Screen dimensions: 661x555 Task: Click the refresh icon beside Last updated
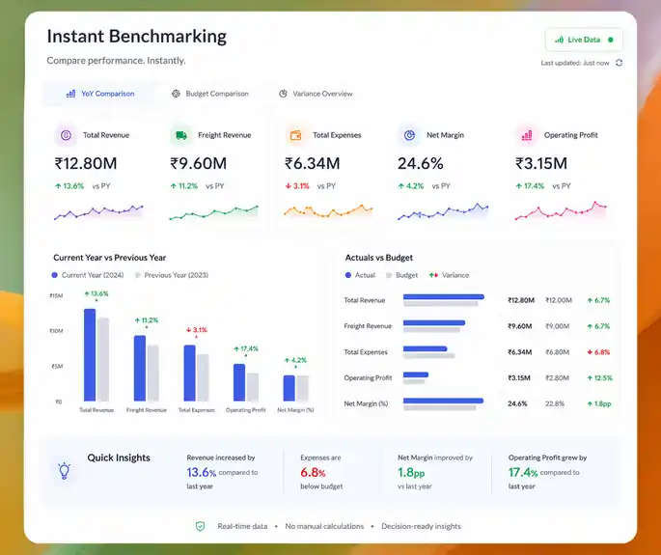pyautogui.click(x=619, y=63)
